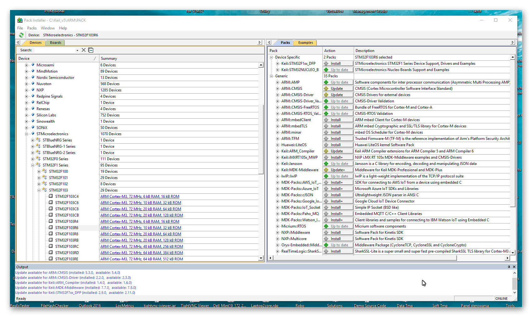Click the STBlueNRG Series family icon
Screen dimensions: 532x317
tap(38, 140)
